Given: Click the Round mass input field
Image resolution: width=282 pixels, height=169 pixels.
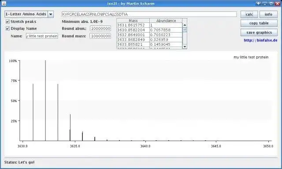Looking at the screenshot, I should pyautogui.click(x=100, y=36).
